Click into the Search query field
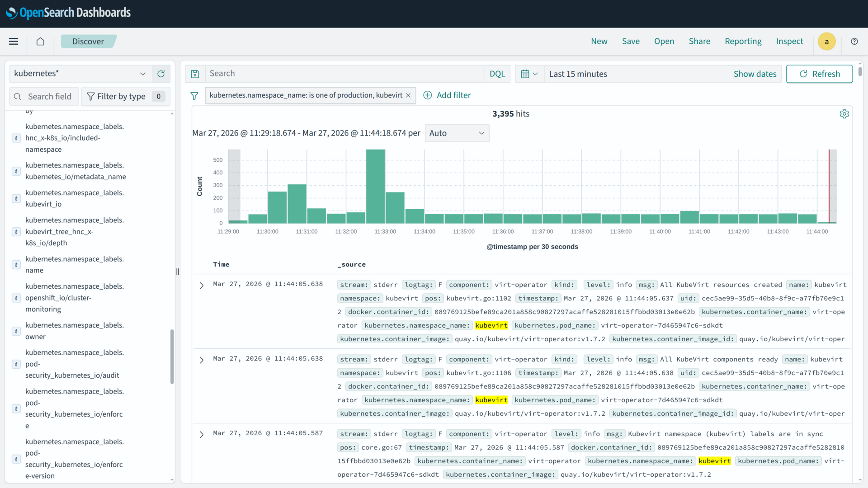 (344, 74)
